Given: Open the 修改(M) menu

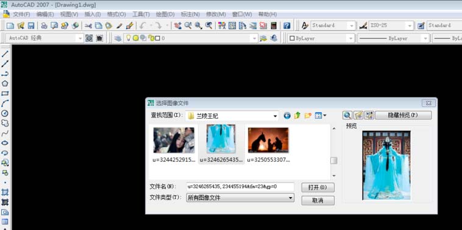Looking at the screenshot, I should tap(216, 14).
